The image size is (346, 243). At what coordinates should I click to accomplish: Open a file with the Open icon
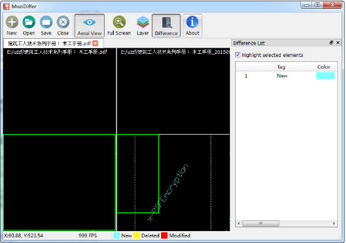pos(29,26)
